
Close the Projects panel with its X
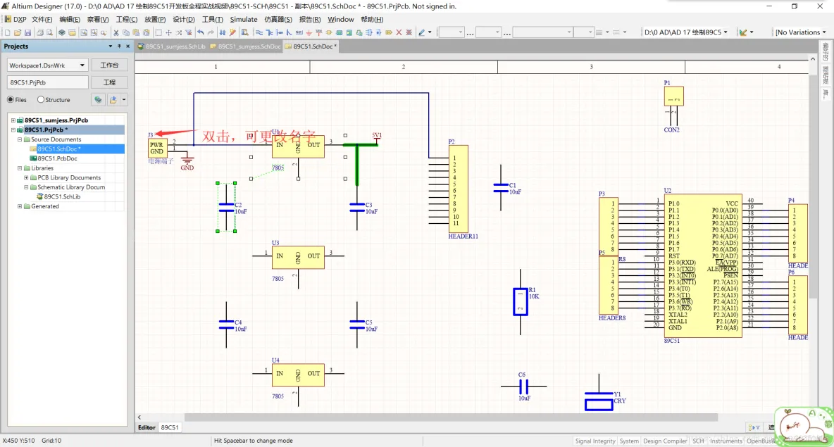pos(127,46)
